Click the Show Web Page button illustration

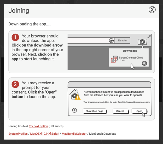pos(94,111)
